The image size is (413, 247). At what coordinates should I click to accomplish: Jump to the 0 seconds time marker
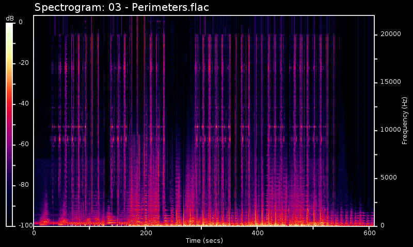click(x=34, y=233)
